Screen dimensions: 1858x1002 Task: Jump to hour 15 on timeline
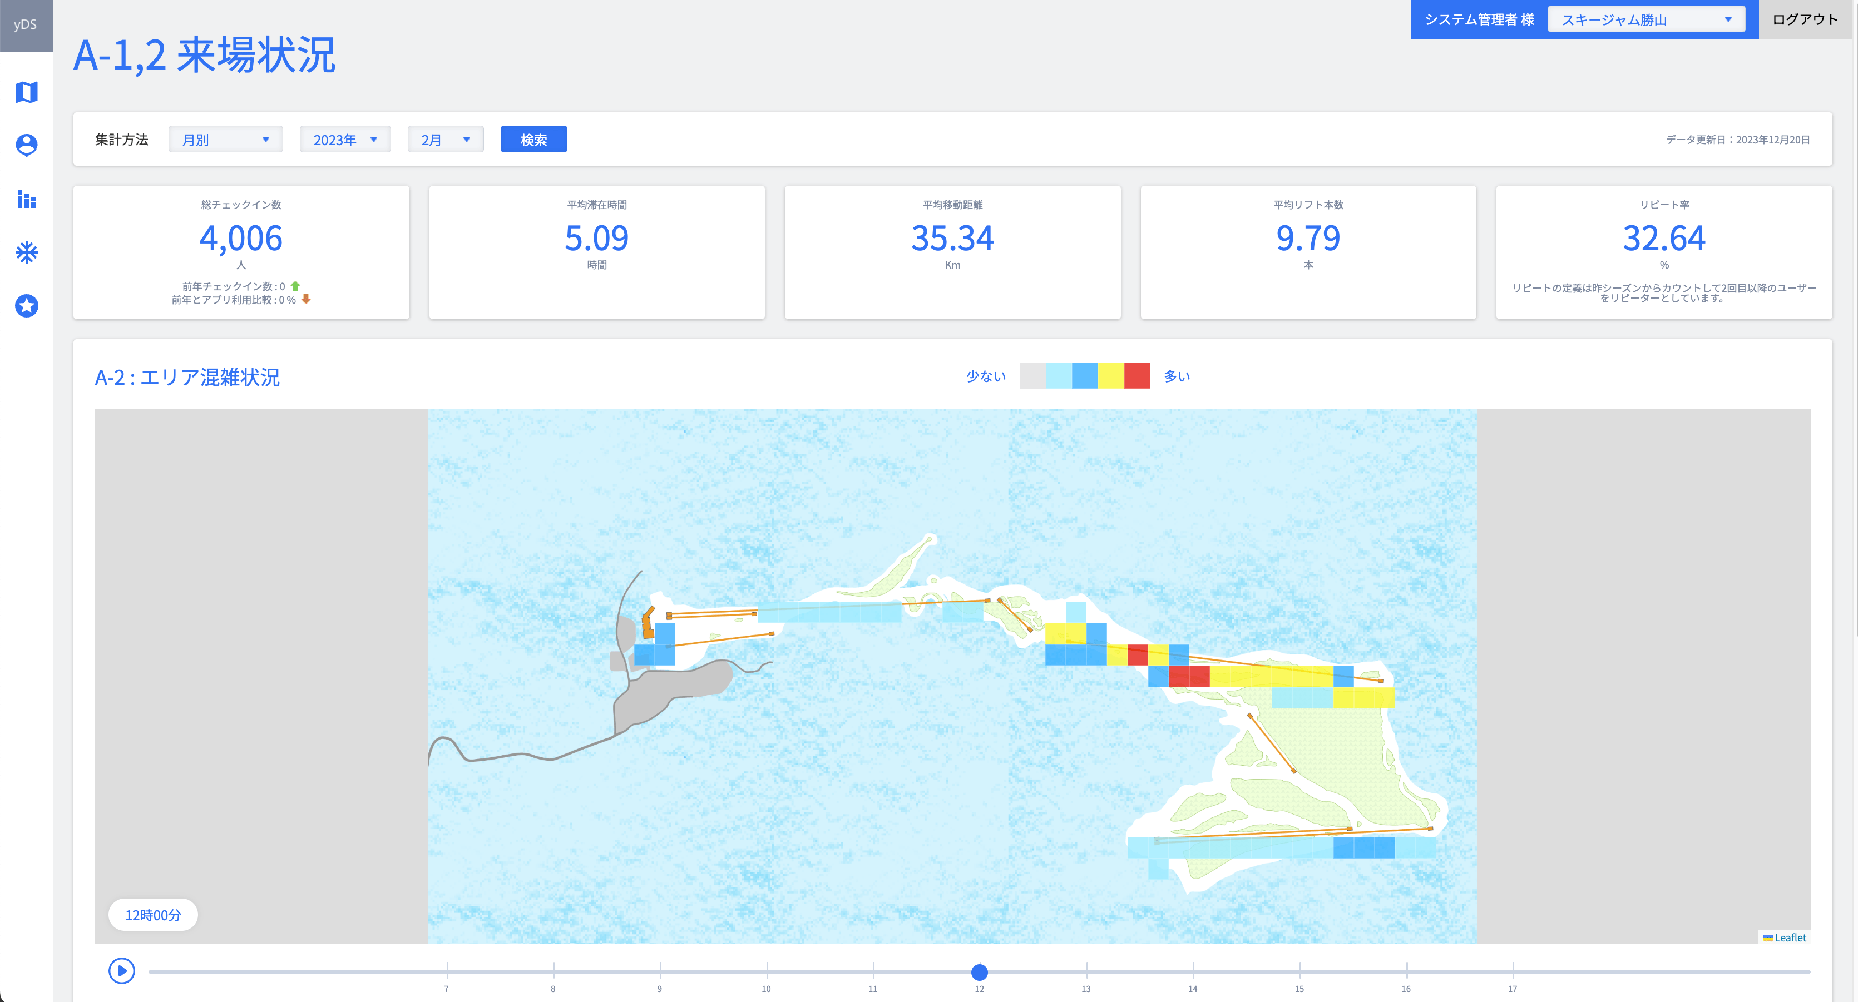[x=1299, y=972]
